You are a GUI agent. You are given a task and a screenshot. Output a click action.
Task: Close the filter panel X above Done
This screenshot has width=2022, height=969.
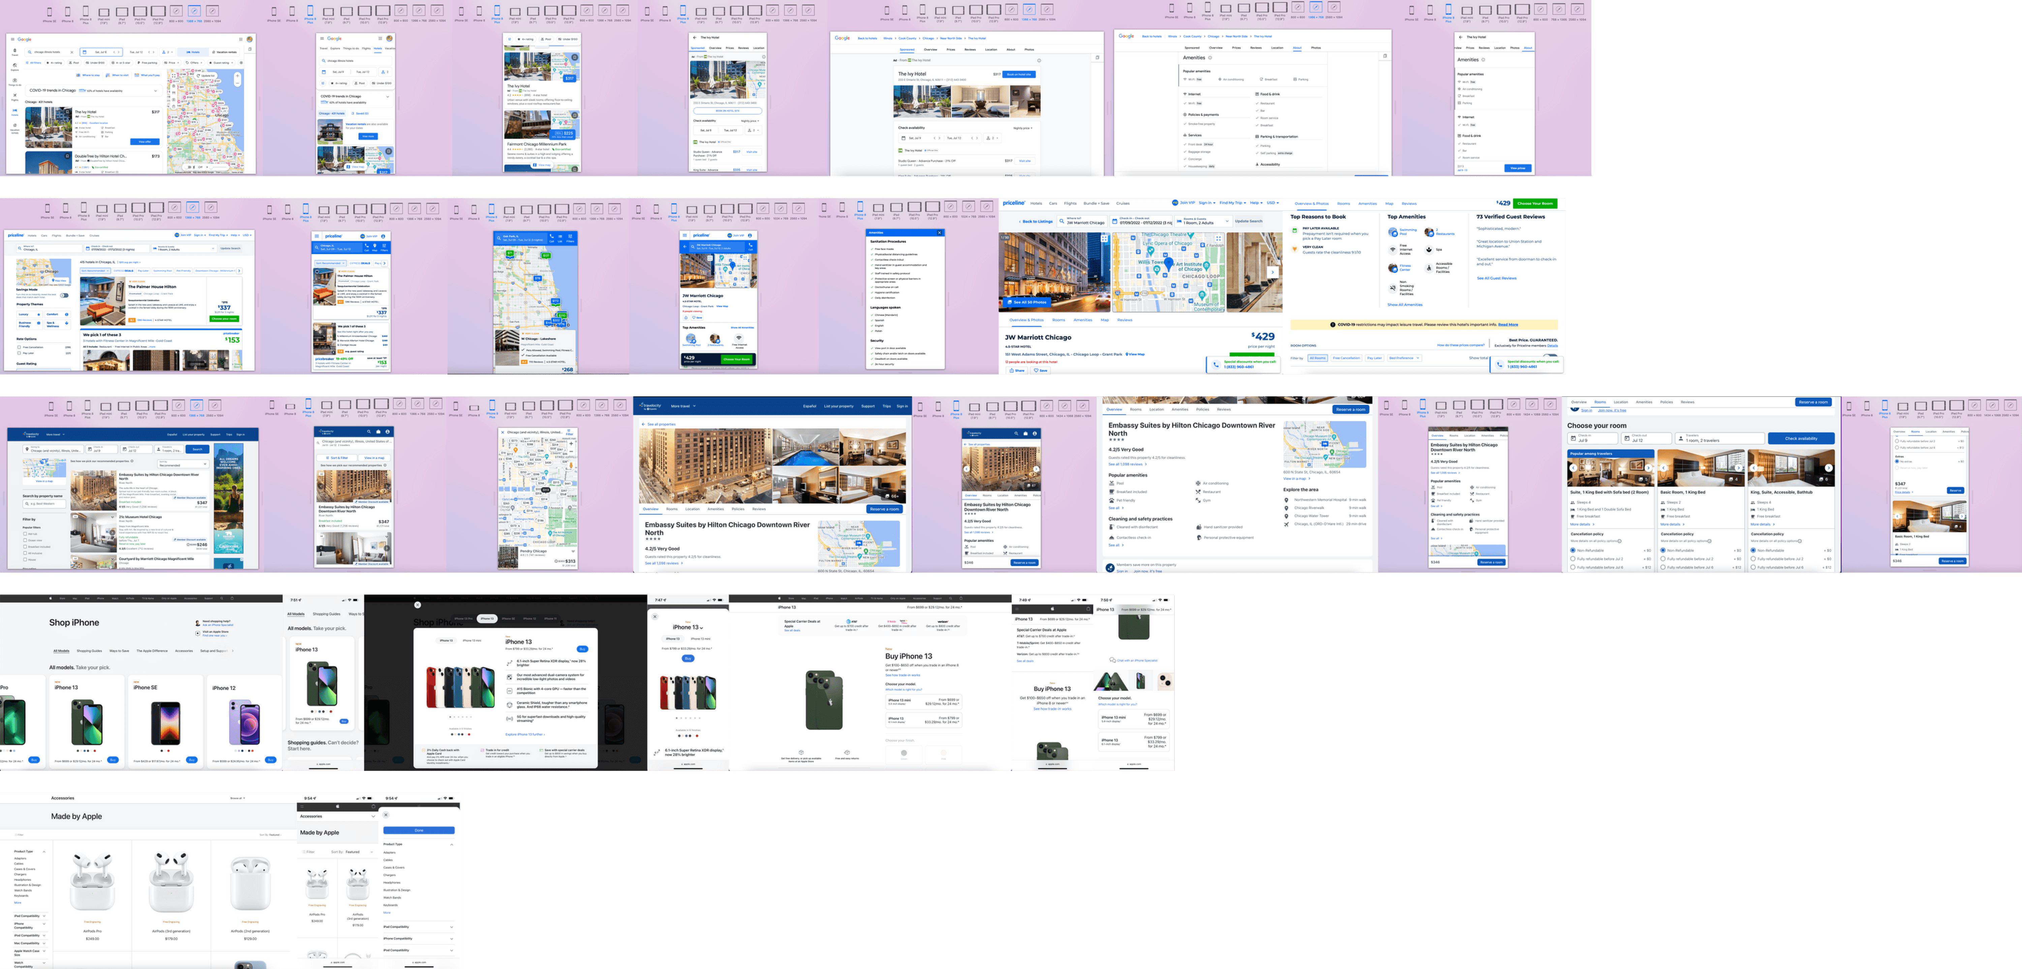(x=386, y=815)
